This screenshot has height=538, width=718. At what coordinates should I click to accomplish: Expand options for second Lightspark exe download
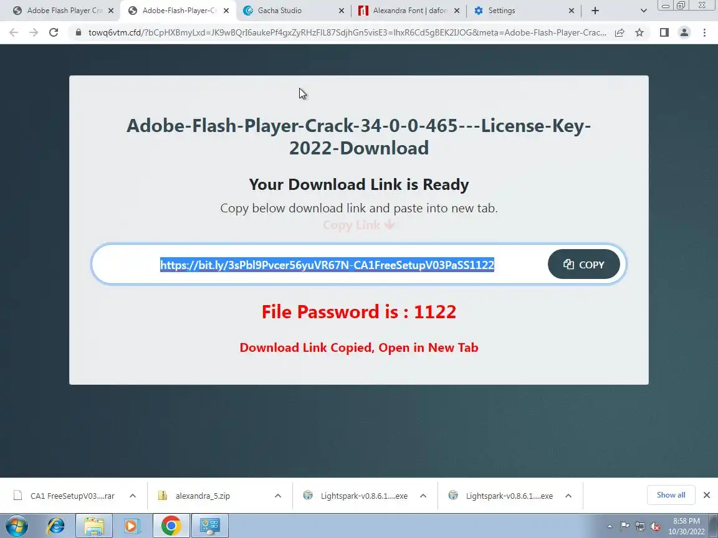coord(568,496)
